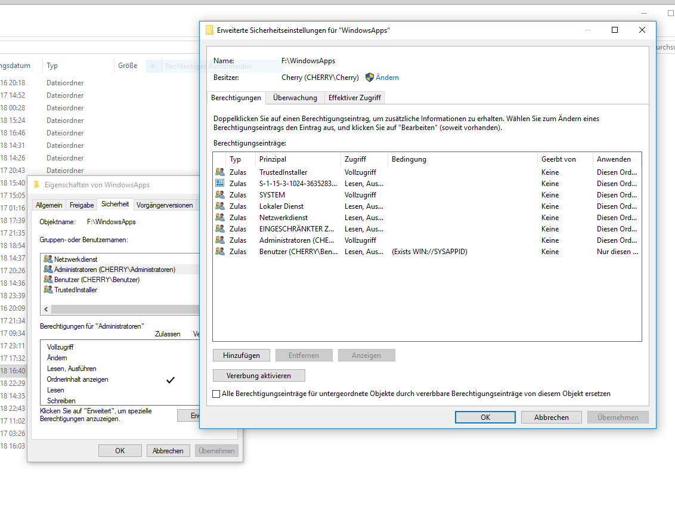675x507 pixels.
Task: Close the Erweiterte Sicherheitseinstellungen window
Action: point(642,30)
